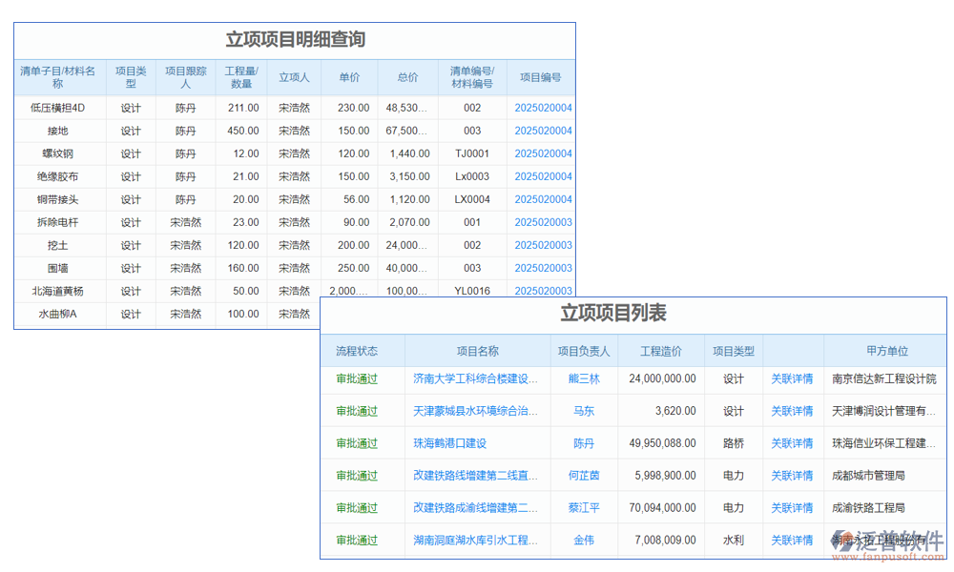Viewport: 954px width, 572px height.
Task: Open 关联详情 for 济南大学工科综合楼 project
Action: (x=793, y=377)
